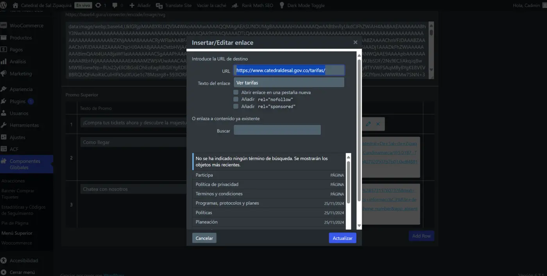
Task: Open WooCommerce from the sidebar
Action: pyautogui.click(x=26, y=26)
